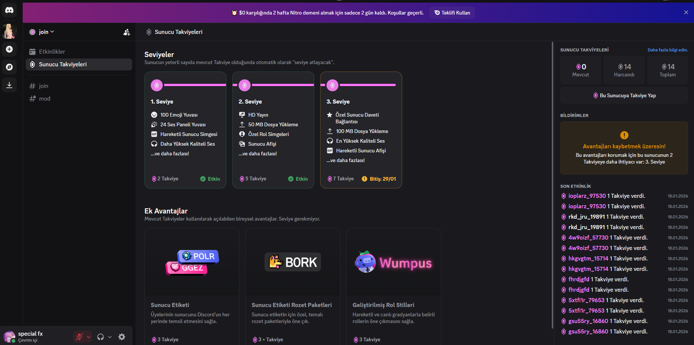Screen dimensions: 694x345
Task: Click the Harcandı boost count tile
Action: pyautogui.click(x=624, y=70)
